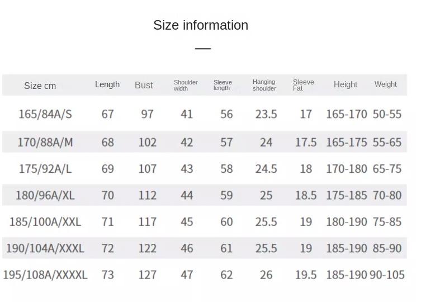The width and height of the screenshot is (421, 302).
Task: Click the Size information heading
Action: pos(201,25)
